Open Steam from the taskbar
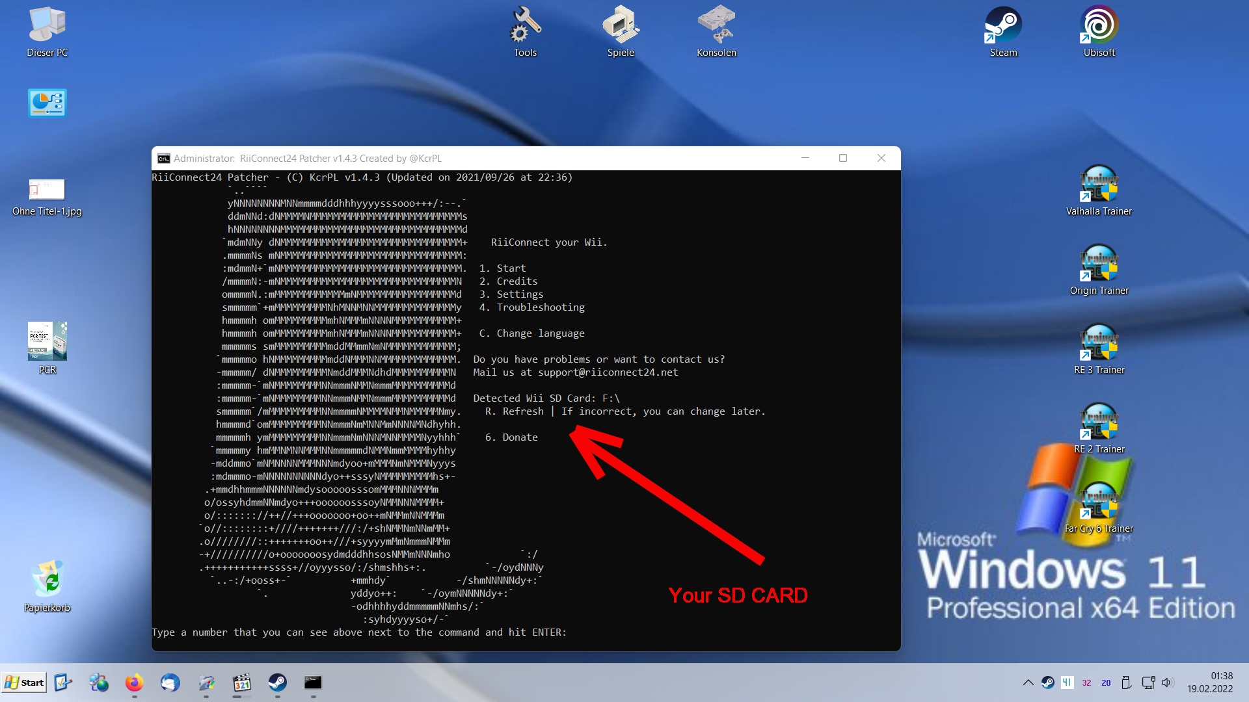The image size is (1249, 702). point(278,682)
